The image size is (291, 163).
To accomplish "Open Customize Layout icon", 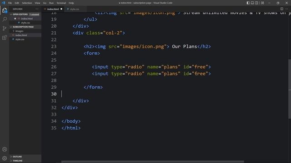I will pos(262,3).
